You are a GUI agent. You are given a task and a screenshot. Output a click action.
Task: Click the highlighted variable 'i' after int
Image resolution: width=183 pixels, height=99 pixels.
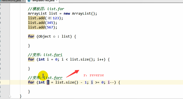pyautogui.click(x=48, y=82)
